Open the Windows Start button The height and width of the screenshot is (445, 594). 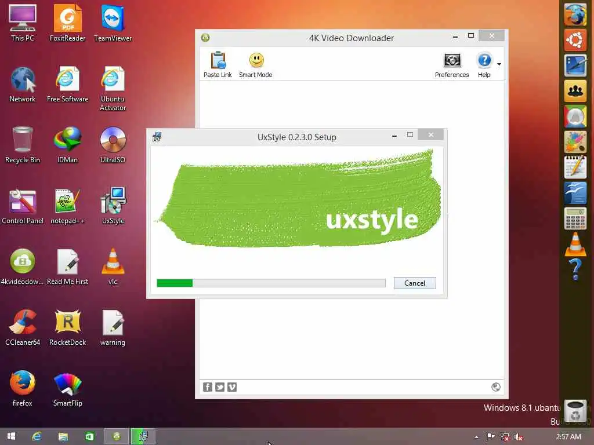click(12, 436)
